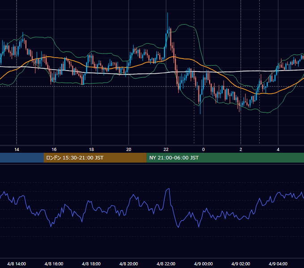
Task: Click the 4 hour label on price chart axis
Action: click(278, 150)
